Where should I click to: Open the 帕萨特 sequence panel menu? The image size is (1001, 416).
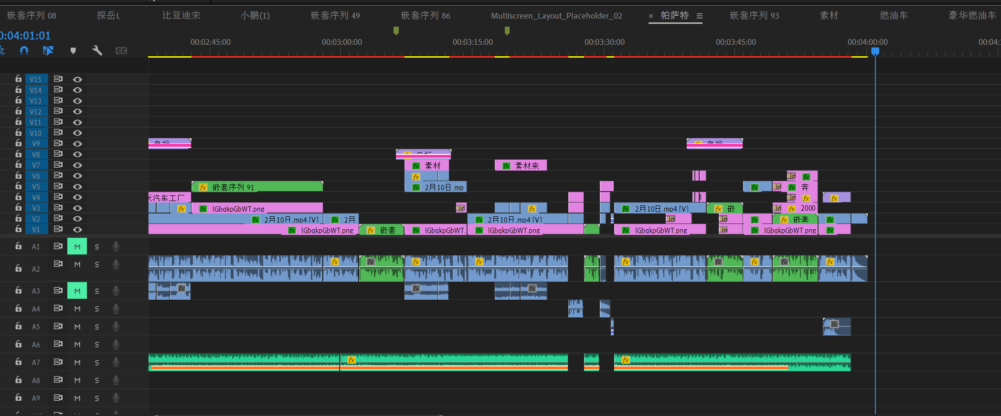tap(700, 16)
